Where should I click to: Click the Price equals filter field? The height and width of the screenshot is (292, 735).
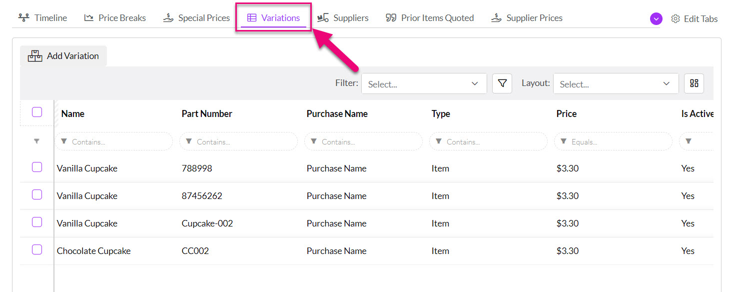click(613, 141)
